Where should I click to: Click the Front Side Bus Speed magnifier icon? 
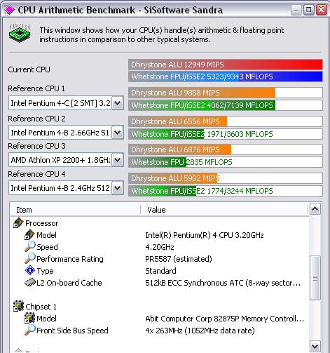pos(30,330)
